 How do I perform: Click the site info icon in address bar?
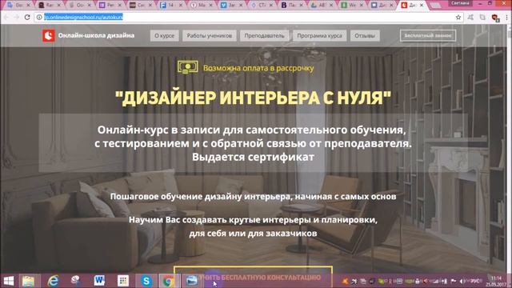[39, 17]
